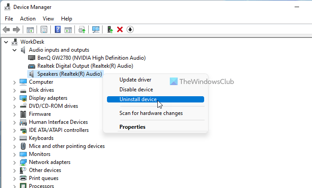
Task: Expand the Display adapters category
Action: pyautogui.click(x=14, y=98)
